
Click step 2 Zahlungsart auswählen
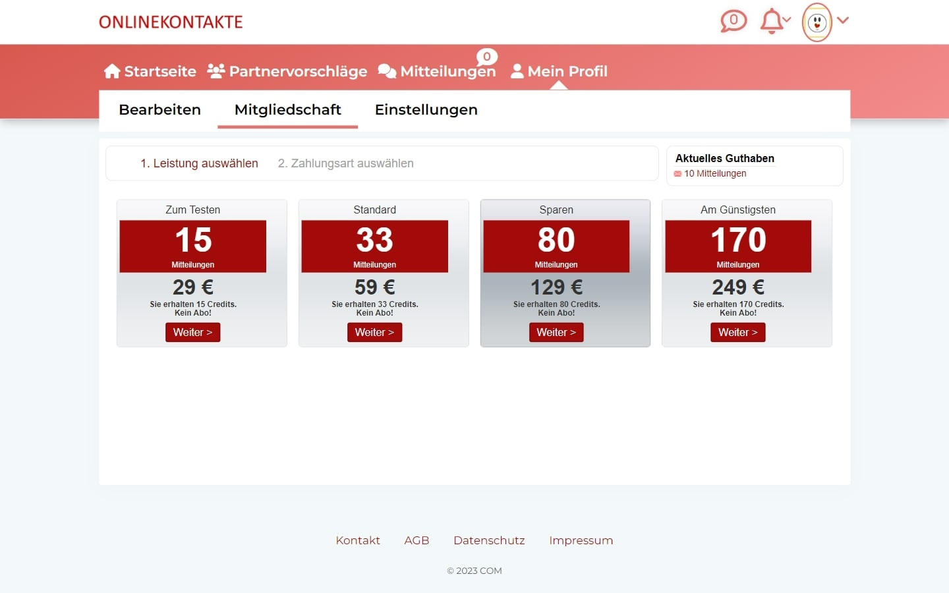tap(345, 163)
